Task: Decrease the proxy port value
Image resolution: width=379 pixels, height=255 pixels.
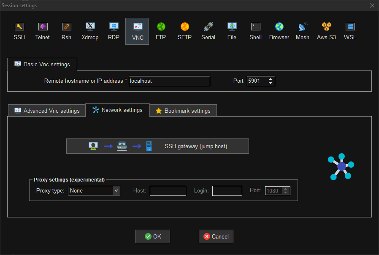Action: 285,193
